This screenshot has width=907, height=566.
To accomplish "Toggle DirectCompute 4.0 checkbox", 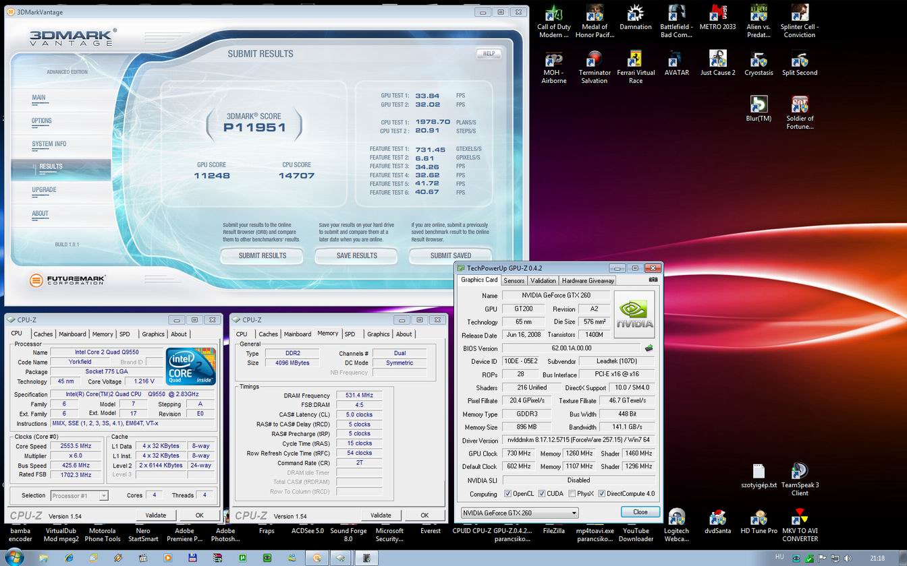I will [601, 494].
